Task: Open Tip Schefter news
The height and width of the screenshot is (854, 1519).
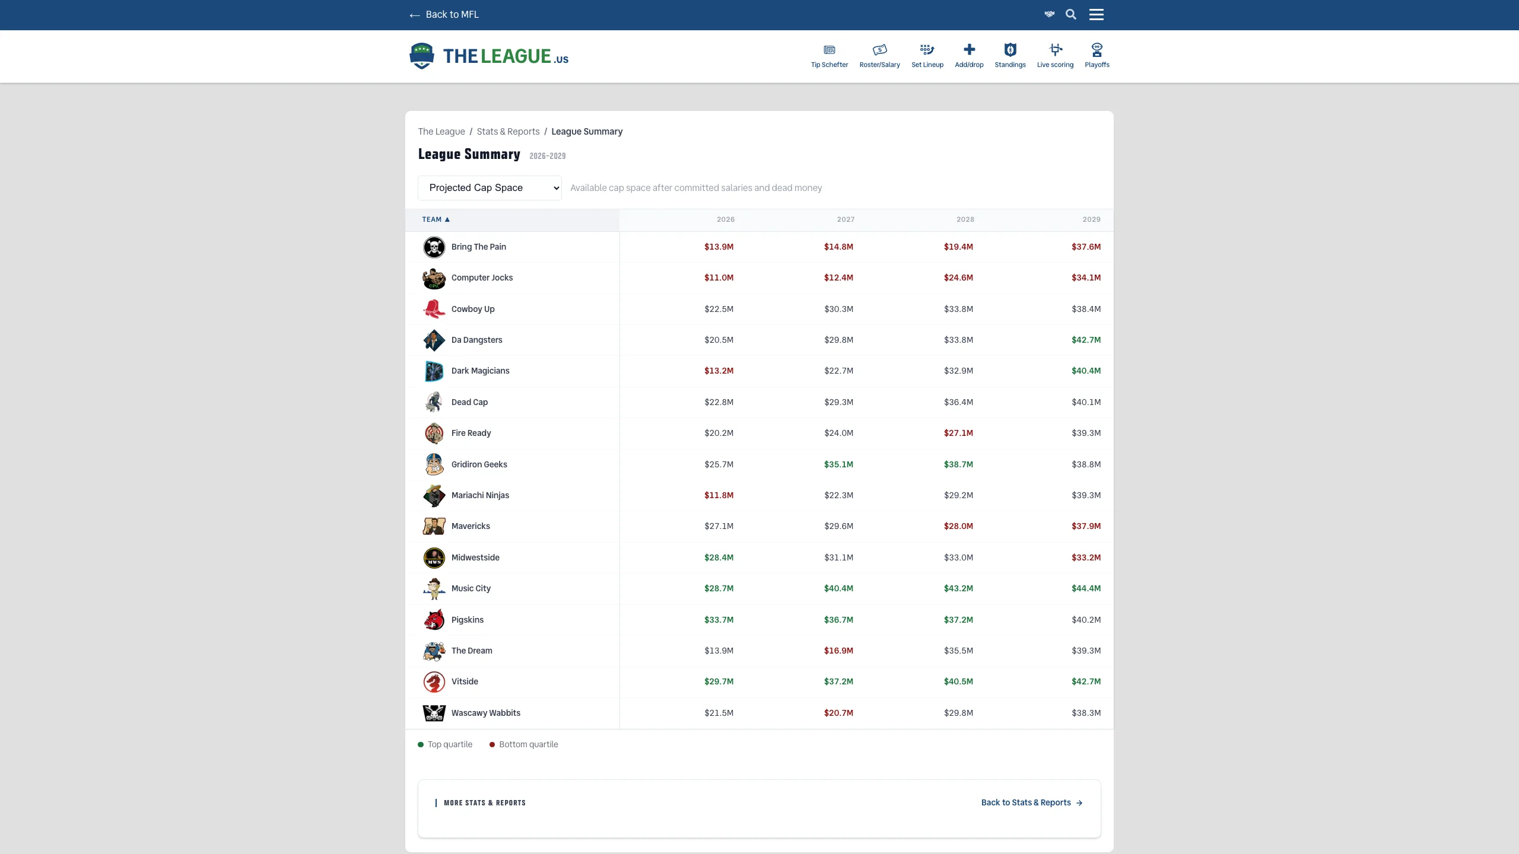Action: (x=830, y=56)
